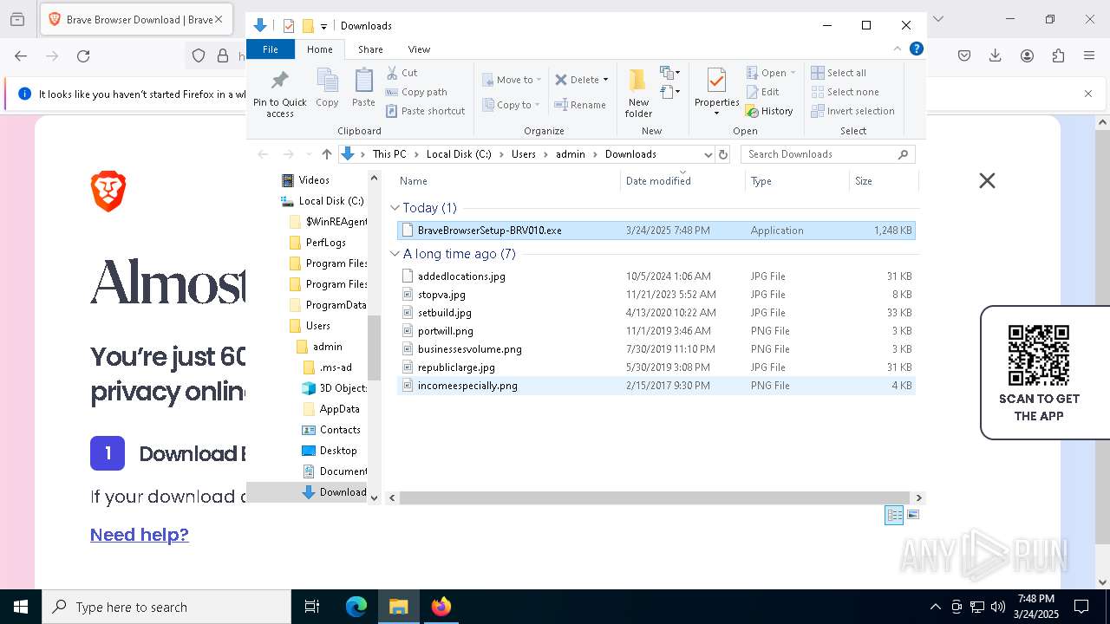Image resolution: width=1110 pixels, height=624 pixels.
Task: Open Save to Pocket icon in Firefox
Action: [964, 55]
